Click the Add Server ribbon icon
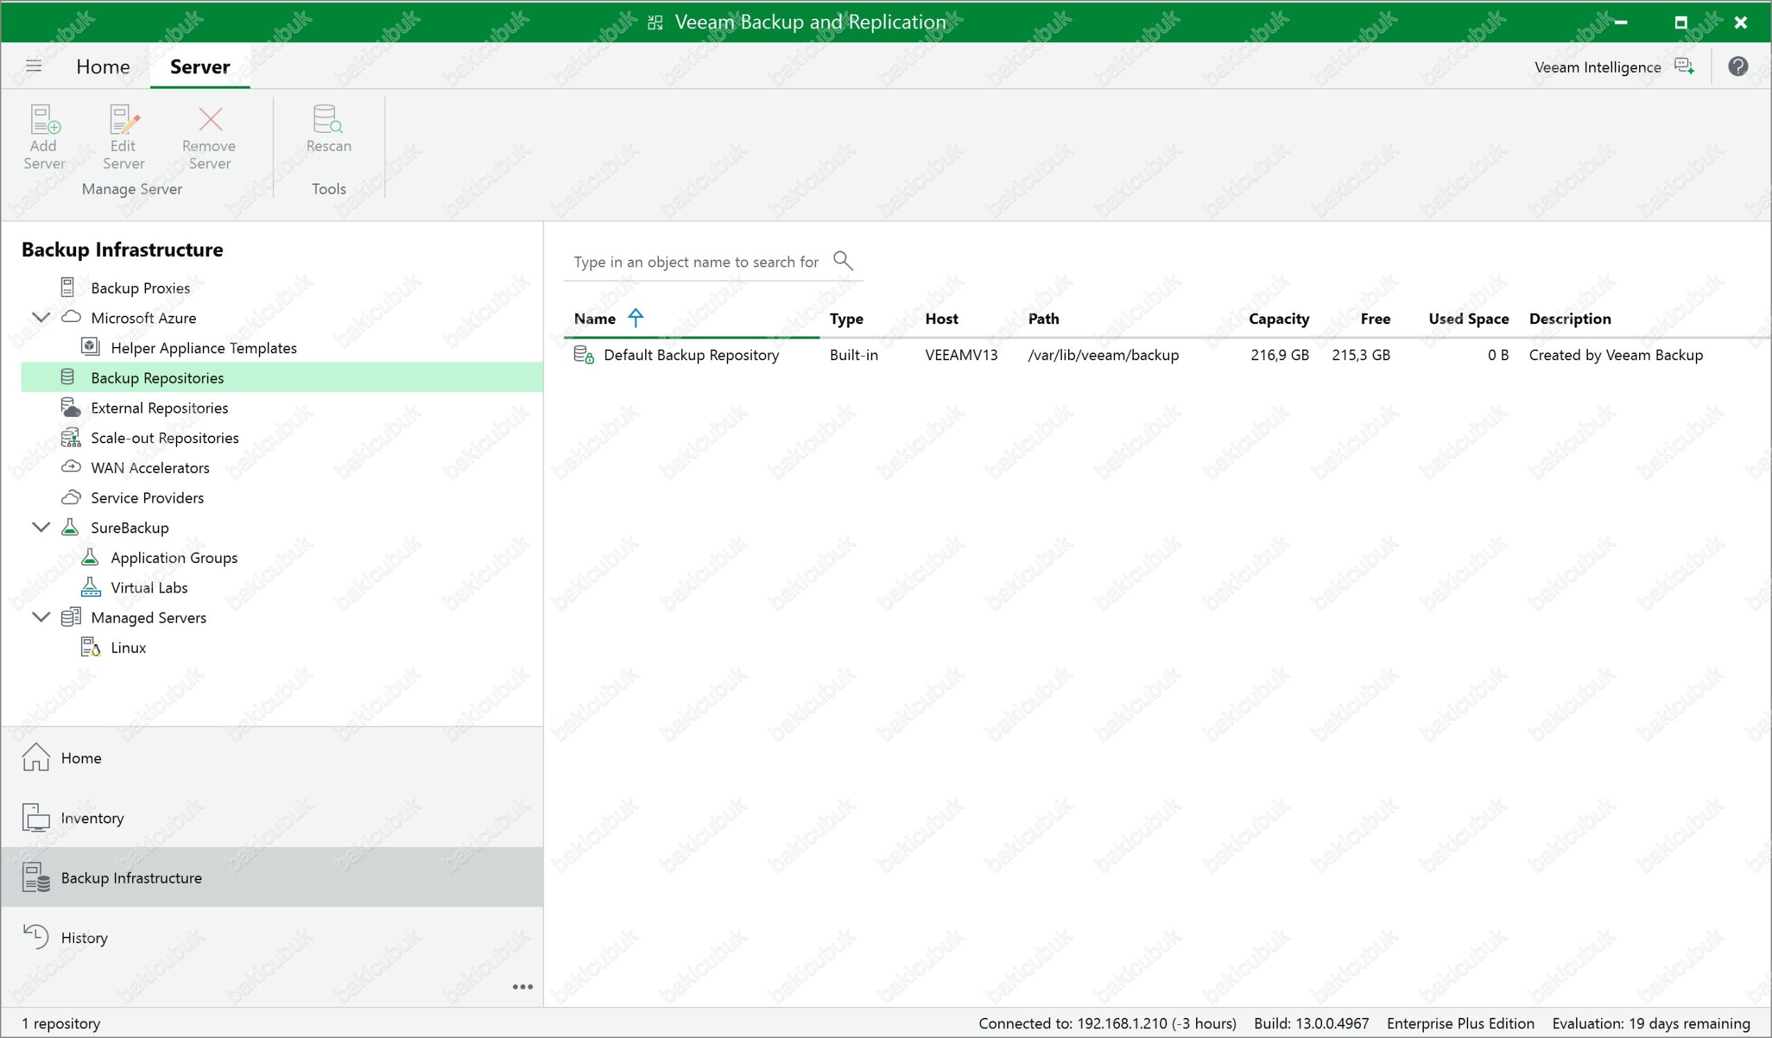This screenshot has height=1038, width=1772. point(44,120)
